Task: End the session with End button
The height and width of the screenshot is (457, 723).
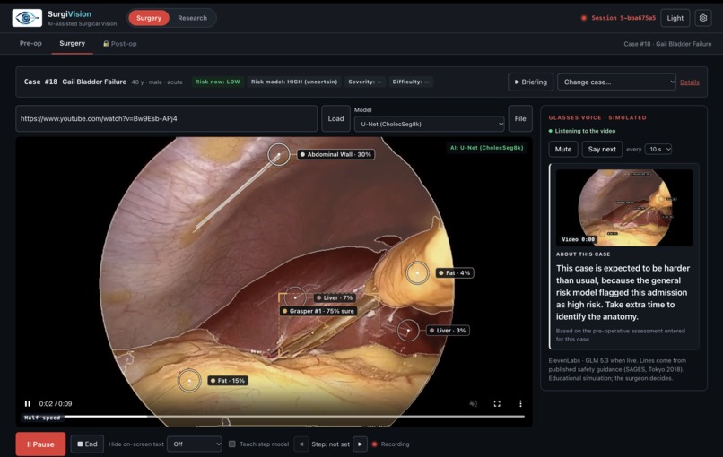Action: [x=87, y=444]
